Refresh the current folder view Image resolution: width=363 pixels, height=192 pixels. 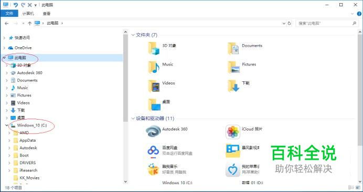[289, 24]
